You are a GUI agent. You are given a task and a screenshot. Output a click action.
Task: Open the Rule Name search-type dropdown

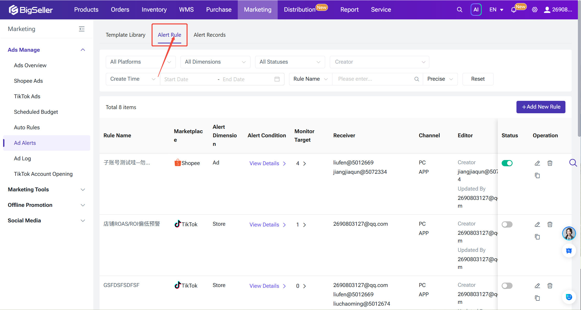[311, 79]
